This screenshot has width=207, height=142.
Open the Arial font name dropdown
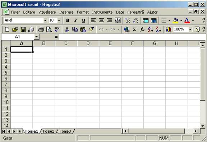point(45,20)
